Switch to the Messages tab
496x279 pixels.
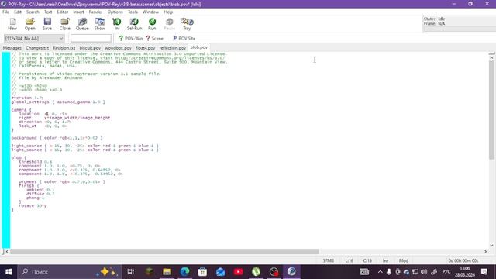click(12, 48)
